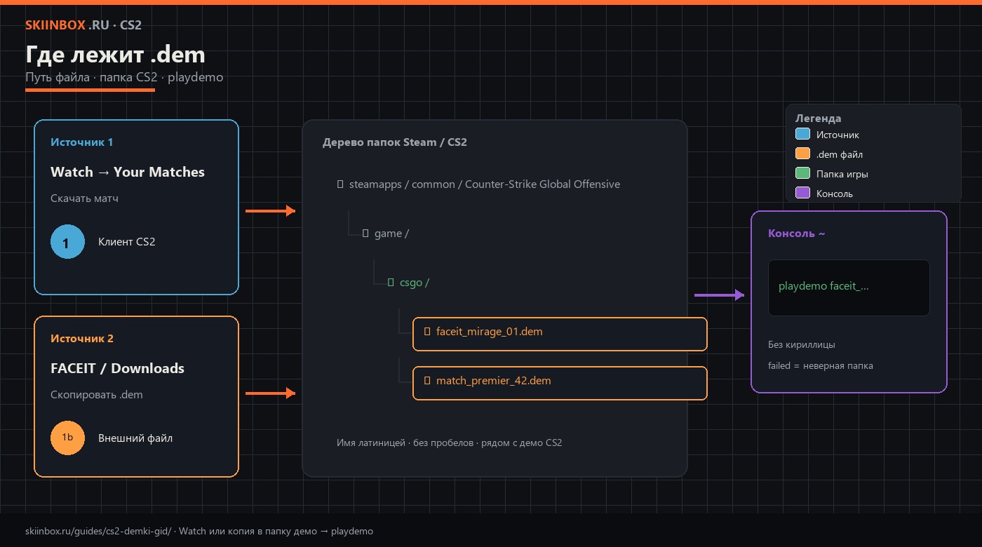Screen dimensions: 982x547
Task: Click the orange circle labeled 1b
Action: (67, 438)
